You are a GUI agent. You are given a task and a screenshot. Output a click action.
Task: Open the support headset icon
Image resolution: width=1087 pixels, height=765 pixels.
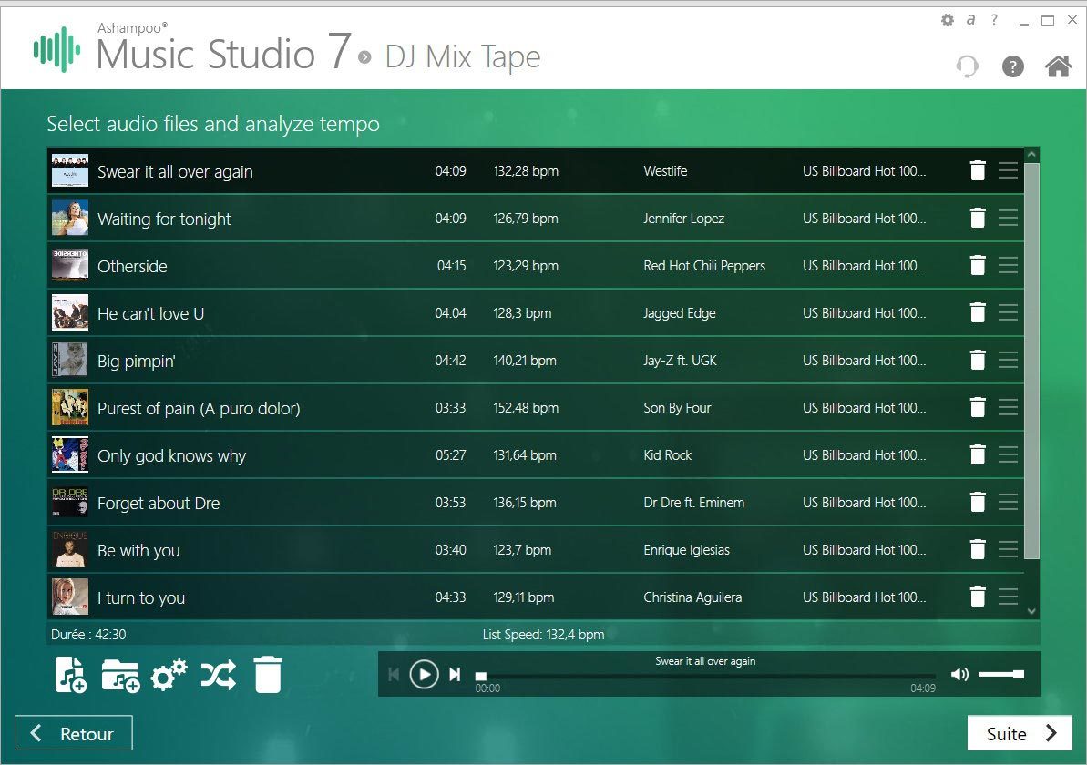pos(968,66)
